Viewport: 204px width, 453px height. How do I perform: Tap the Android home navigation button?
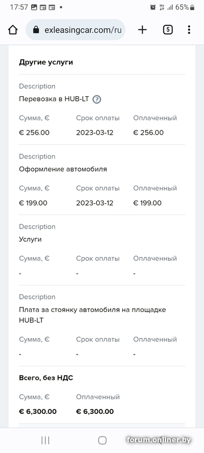click(103, 441)
